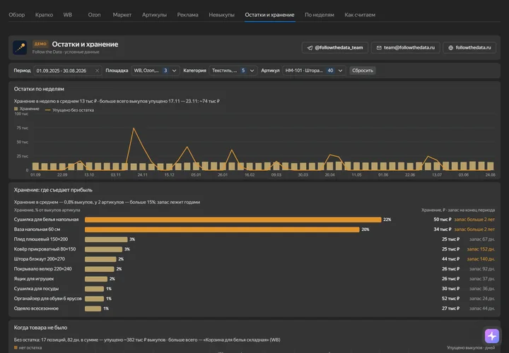The width and height of the screenshot is (509, 353).
Task: Open the Категория dropdown
Action: [233, 71]
